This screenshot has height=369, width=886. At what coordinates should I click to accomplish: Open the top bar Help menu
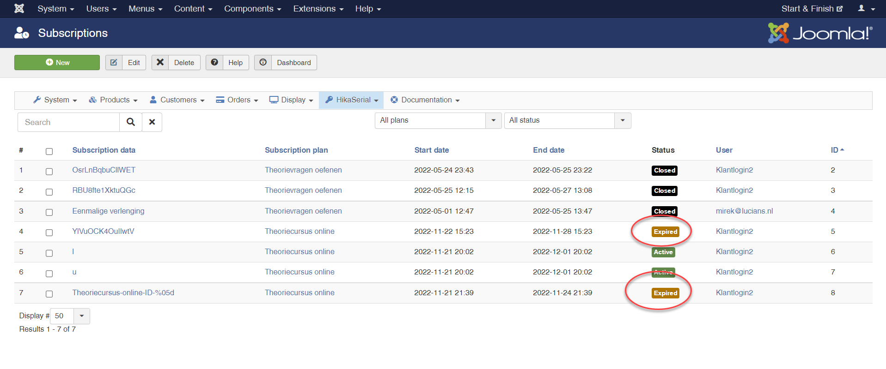[x=368, y=9]
